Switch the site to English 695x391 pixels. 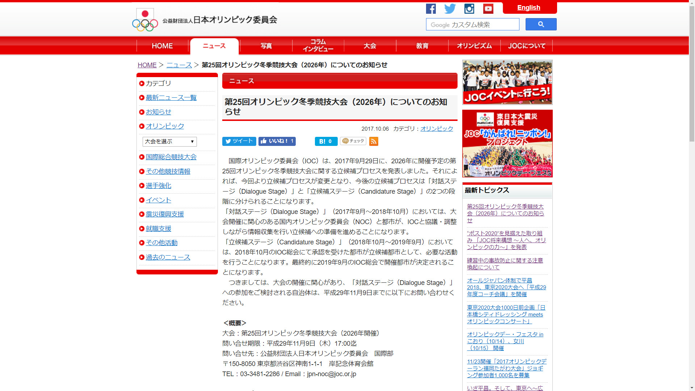528,8
